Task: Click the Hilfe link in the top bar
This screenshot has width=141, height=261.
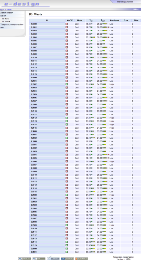Action: pos(135,9)
